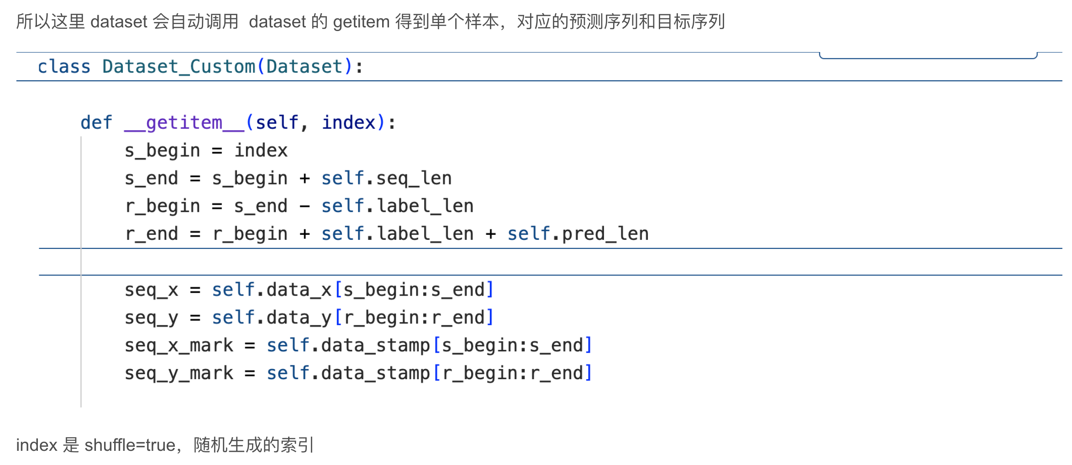Click self.seq_len in the s_end line
The height and width of the screenshot is (465, 1072).
[x=386, y=178]
